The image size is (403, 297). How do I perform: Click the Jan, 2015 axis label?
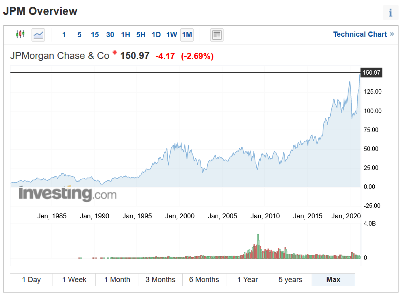pyautogui.click(x=308, y=216)
